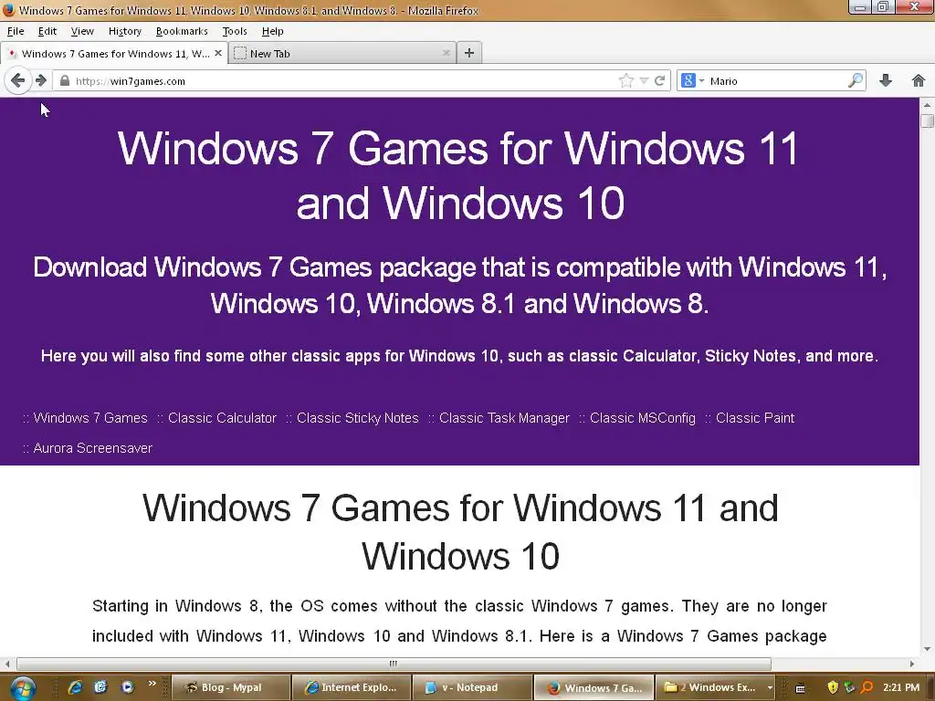The height and width of the screenshot is (701, 935).
Task: Launch the second quick launch browser icon
Action: 100,687
